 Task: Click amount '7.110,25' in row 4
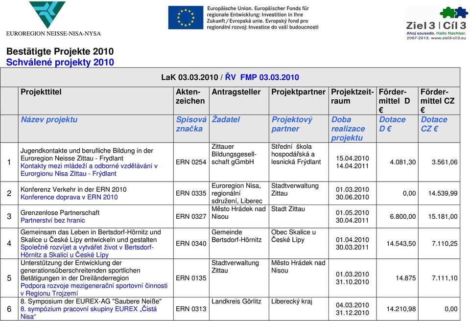(x=445, y=244)
